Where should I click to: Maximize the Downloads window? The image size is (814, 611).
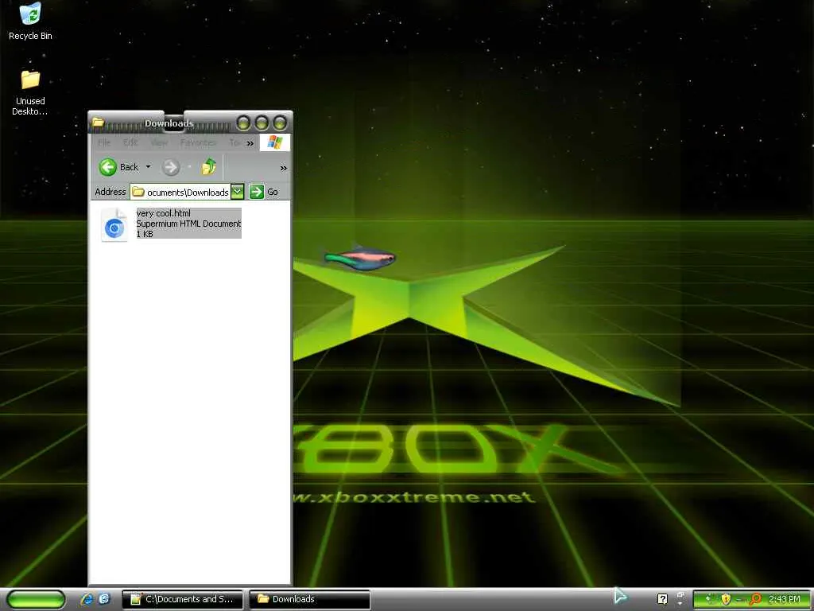coord(262,123)
